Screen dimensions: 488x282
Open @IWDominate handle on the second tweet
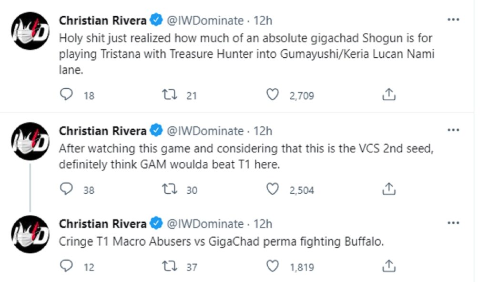coord(204,131)
